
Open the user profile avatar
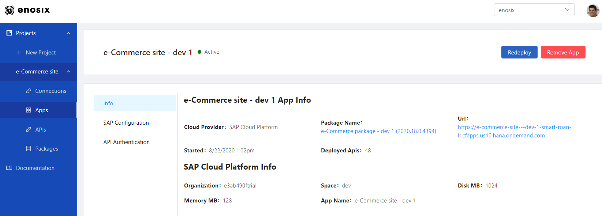coord(593,11)
